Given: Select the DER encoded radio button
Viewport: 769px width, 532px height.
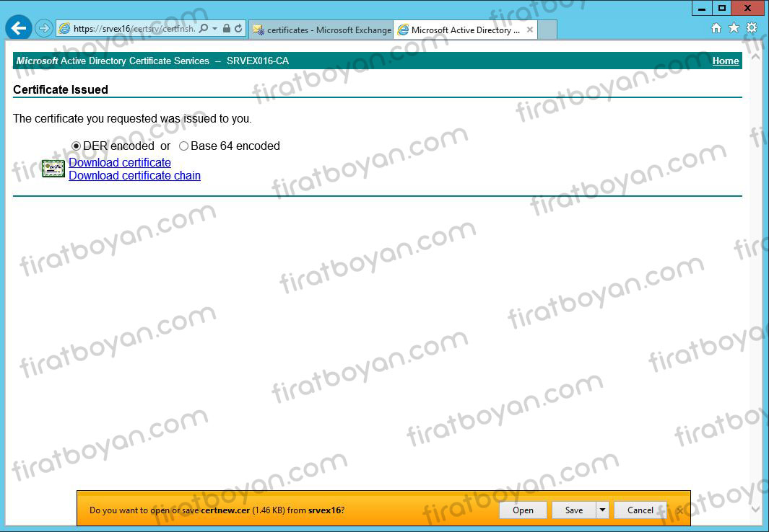Looking at the screenshot, I should tap(76, 146).
